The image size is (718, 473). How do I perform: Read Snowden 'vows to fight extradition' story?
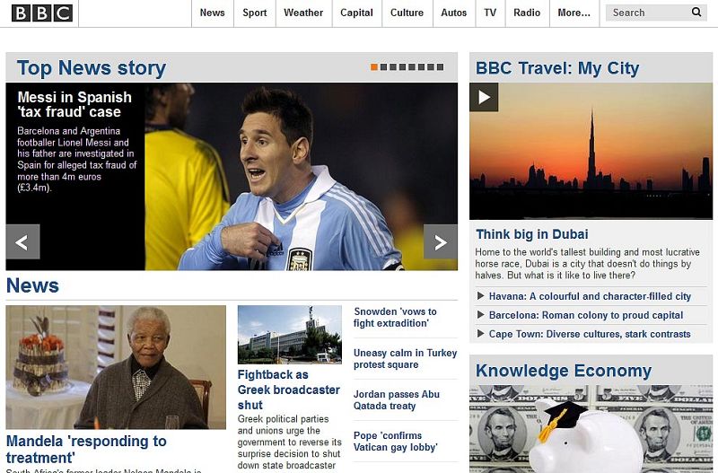point(395,318)
